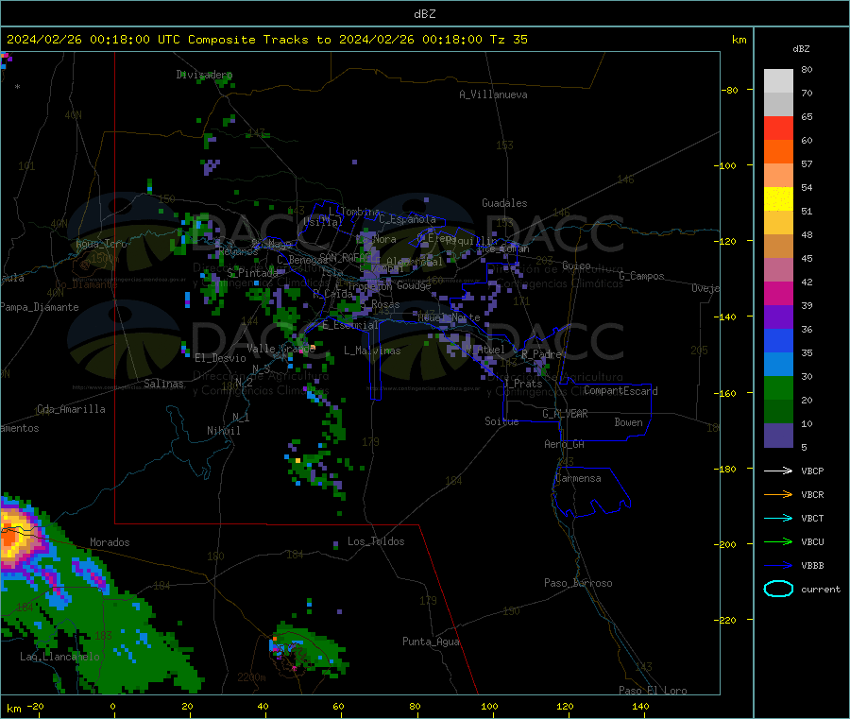The width and height of the screenshot is (850, 719).
Task: Click the Los_Toldos map label
Action: (376, 541)
